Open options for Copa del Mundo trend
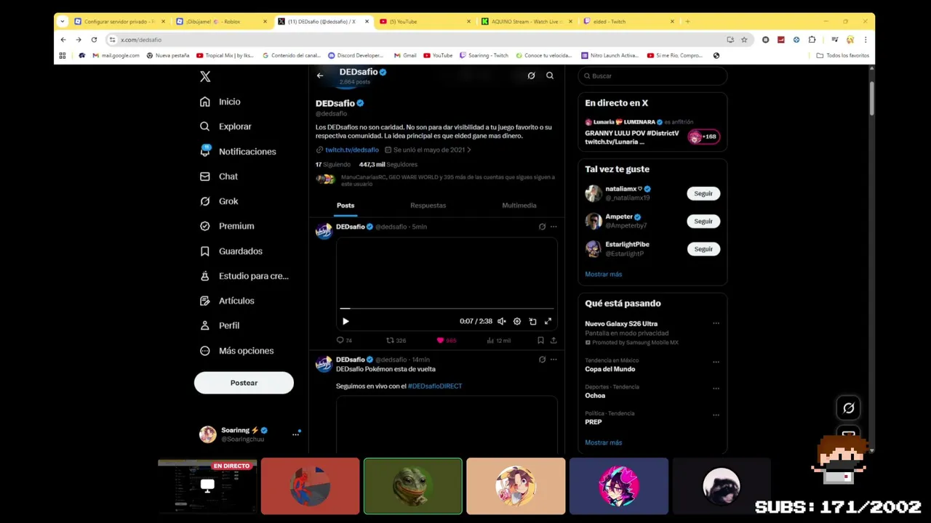 click(x=716, y=361)
